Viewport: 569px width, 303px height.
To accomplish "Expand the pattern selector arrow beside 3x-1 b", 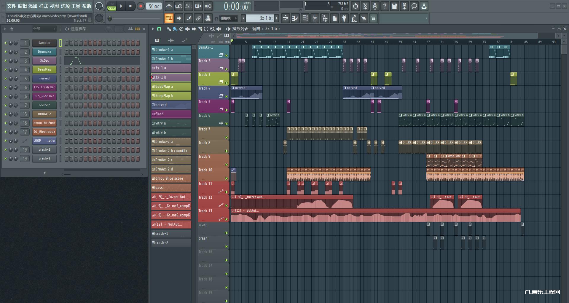I will pyautogui.click(x=243, y=18).
